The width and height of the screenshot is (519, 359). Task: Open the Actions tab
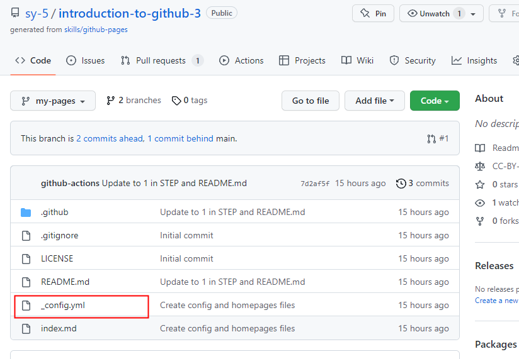(x=242, y=60)
